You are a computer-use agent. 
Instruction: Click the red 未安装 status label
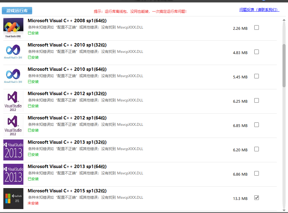pyautogui.click(x=33, y=203)
